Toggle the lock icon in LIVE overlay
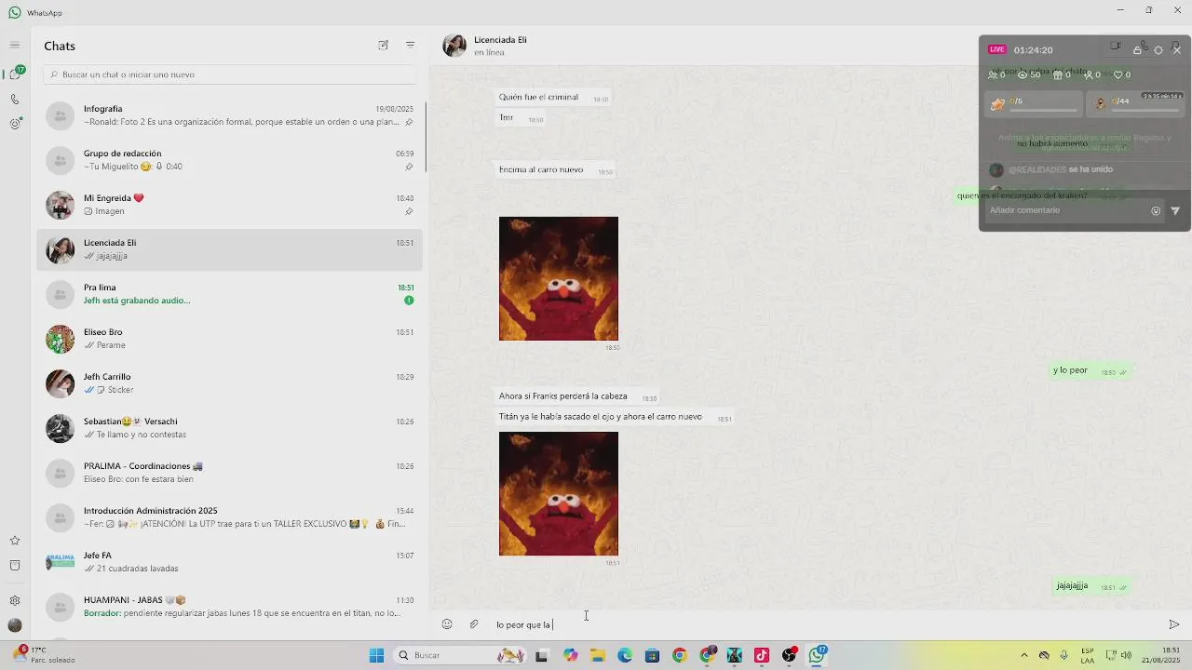This screenshot has height=670, width=1192. click(x=1137, y=49)
